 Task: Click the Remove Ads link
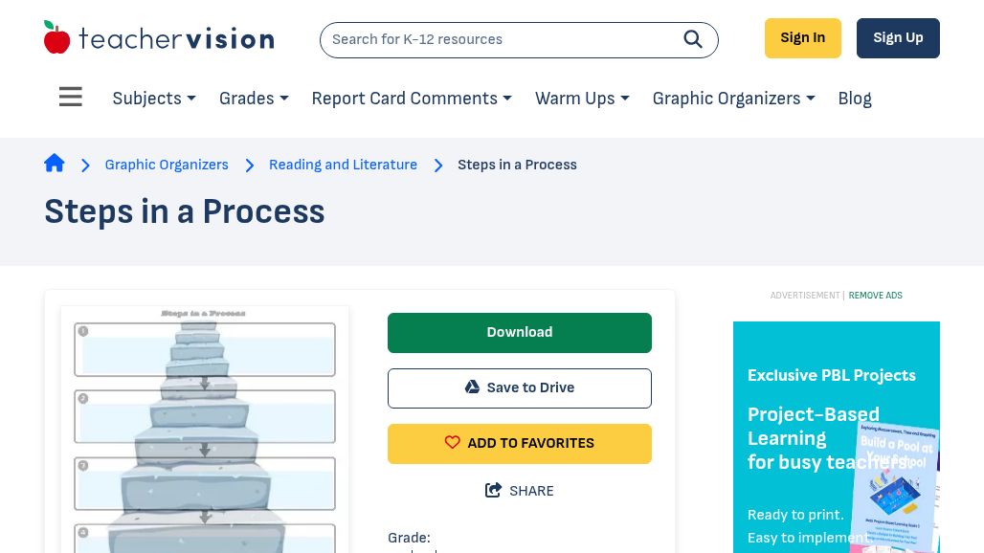(875, 296)
